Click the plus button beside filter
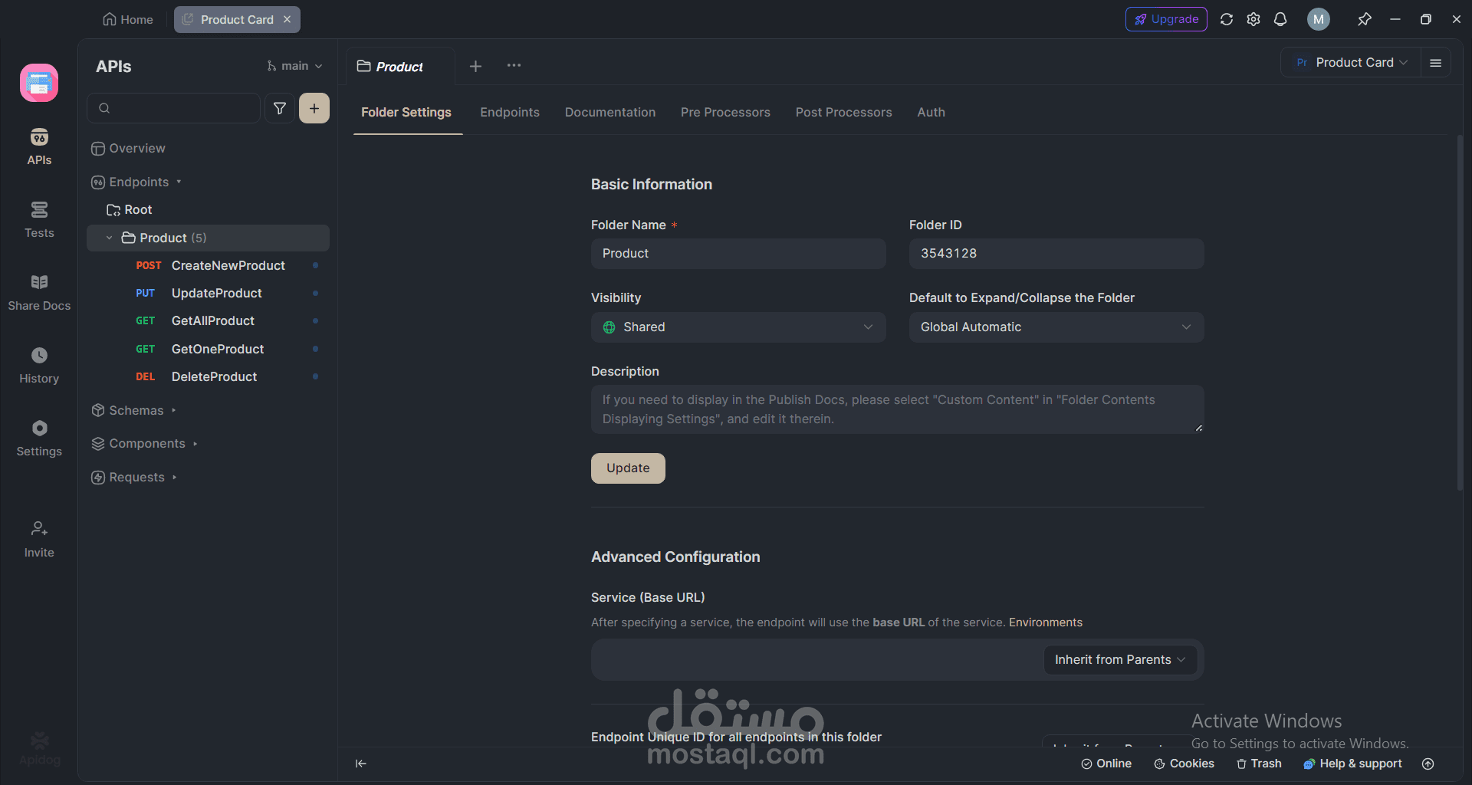The image size is (1472, 785). (314, 108)
